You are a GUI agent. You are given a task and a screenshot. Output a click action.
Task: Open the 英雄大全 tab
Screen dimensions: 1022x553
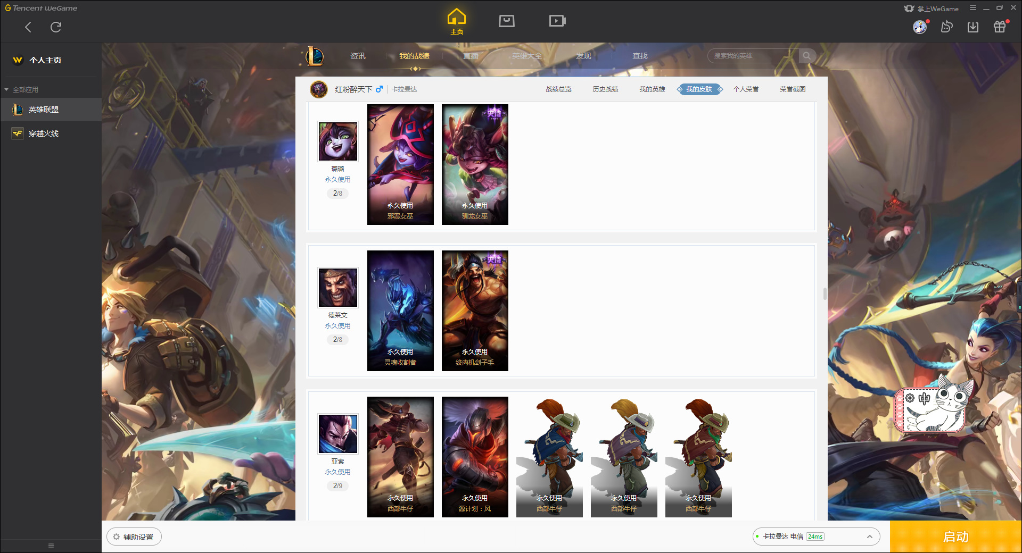point(527,56)
